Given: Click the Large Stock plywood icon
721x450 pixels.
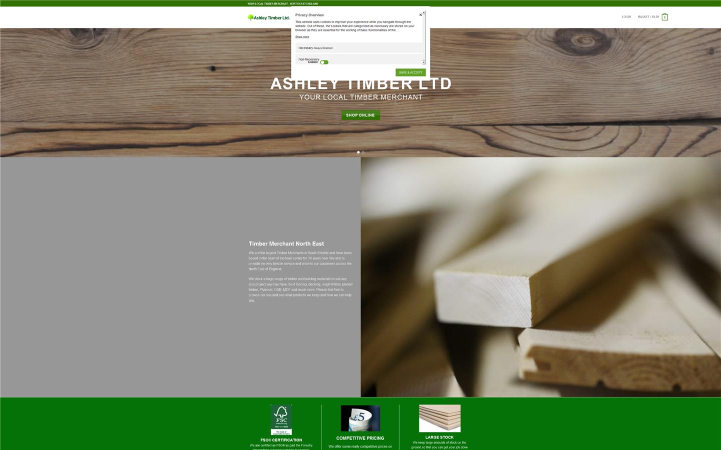Looking at the screenshot, I should [439, 418].
